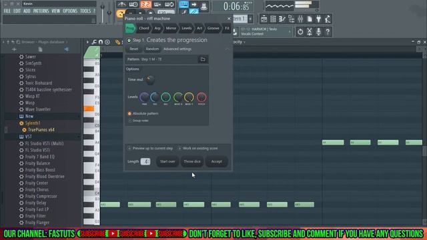Click the scissors render icon

pyautogui.click(x=310, y=32)
